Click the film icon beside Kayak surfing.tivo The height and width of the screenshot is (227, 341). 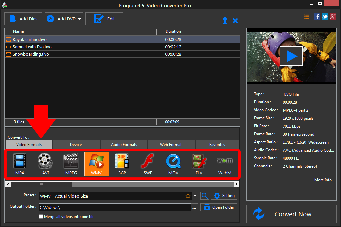tap(8, 40)
